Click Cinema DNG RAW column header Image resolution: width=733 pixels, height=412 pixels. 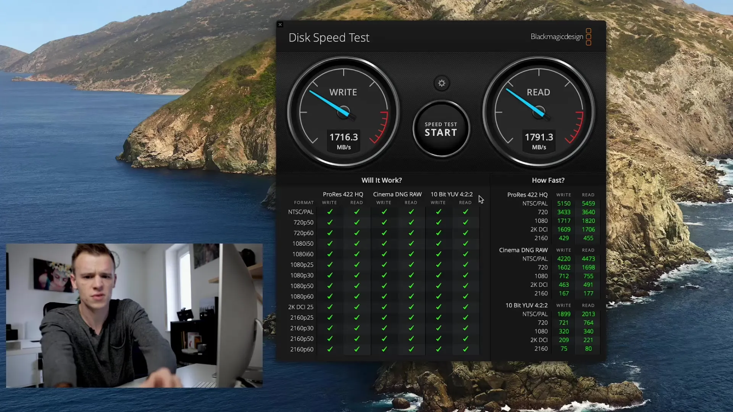coord(397,194)
